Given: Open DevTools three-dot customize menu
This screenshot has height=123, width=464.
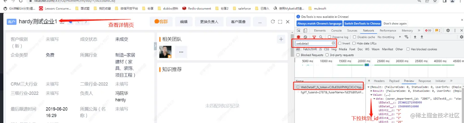Looking at the screenshot, I should 454,30.
